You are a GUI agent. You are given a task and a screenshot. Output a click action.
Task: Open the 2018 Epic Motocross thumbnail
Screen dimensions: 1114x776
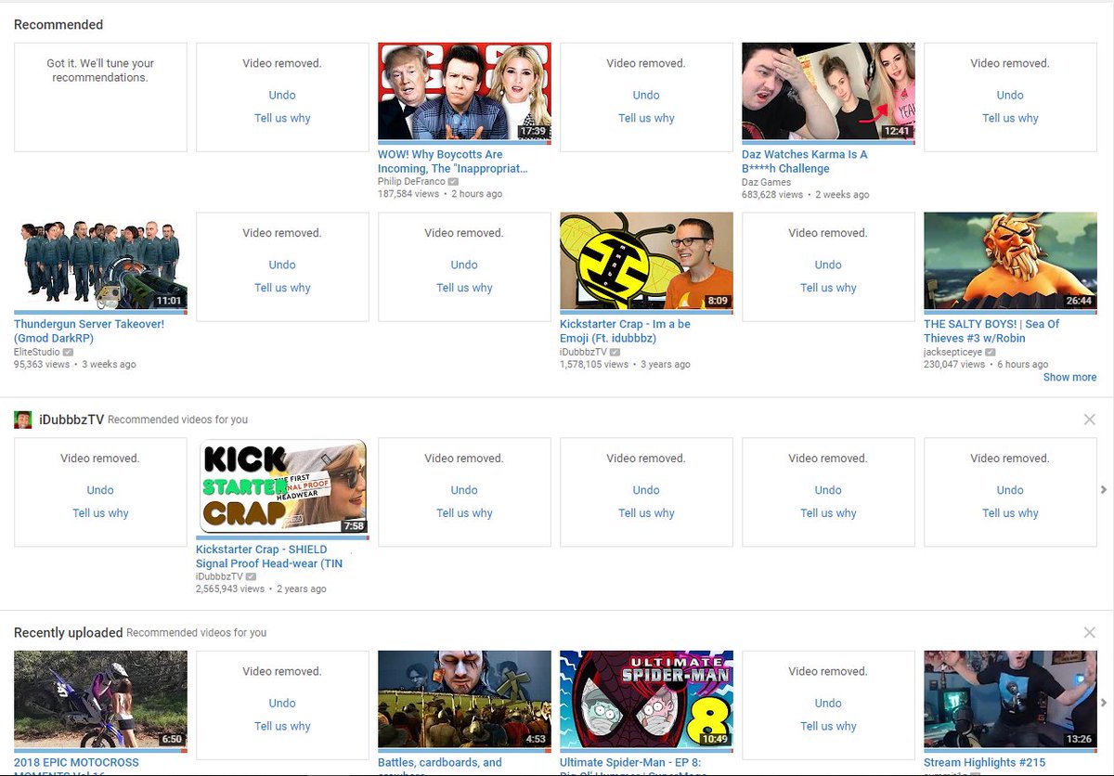100,699
